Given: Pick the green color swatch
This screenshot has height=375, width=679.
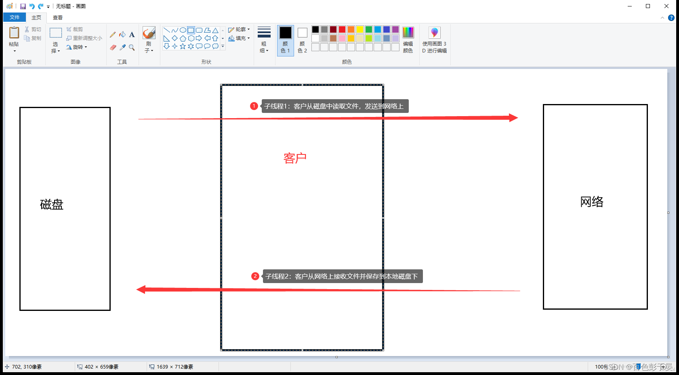Looking at the screenshot, I should click(x=369, y=29).
